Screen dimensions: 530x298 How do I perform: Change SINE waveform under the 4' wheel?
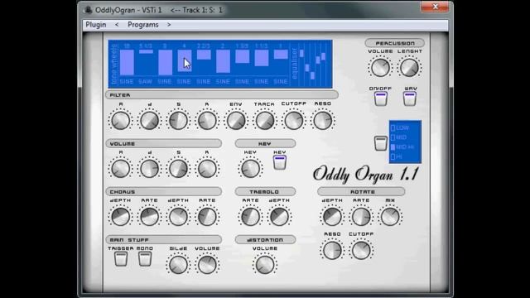point(184,81)
